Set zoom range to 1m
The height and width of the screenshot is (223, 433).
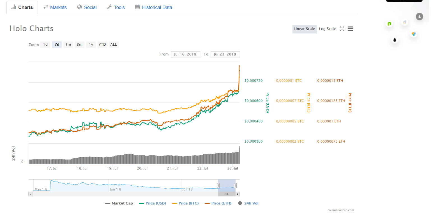68,45
